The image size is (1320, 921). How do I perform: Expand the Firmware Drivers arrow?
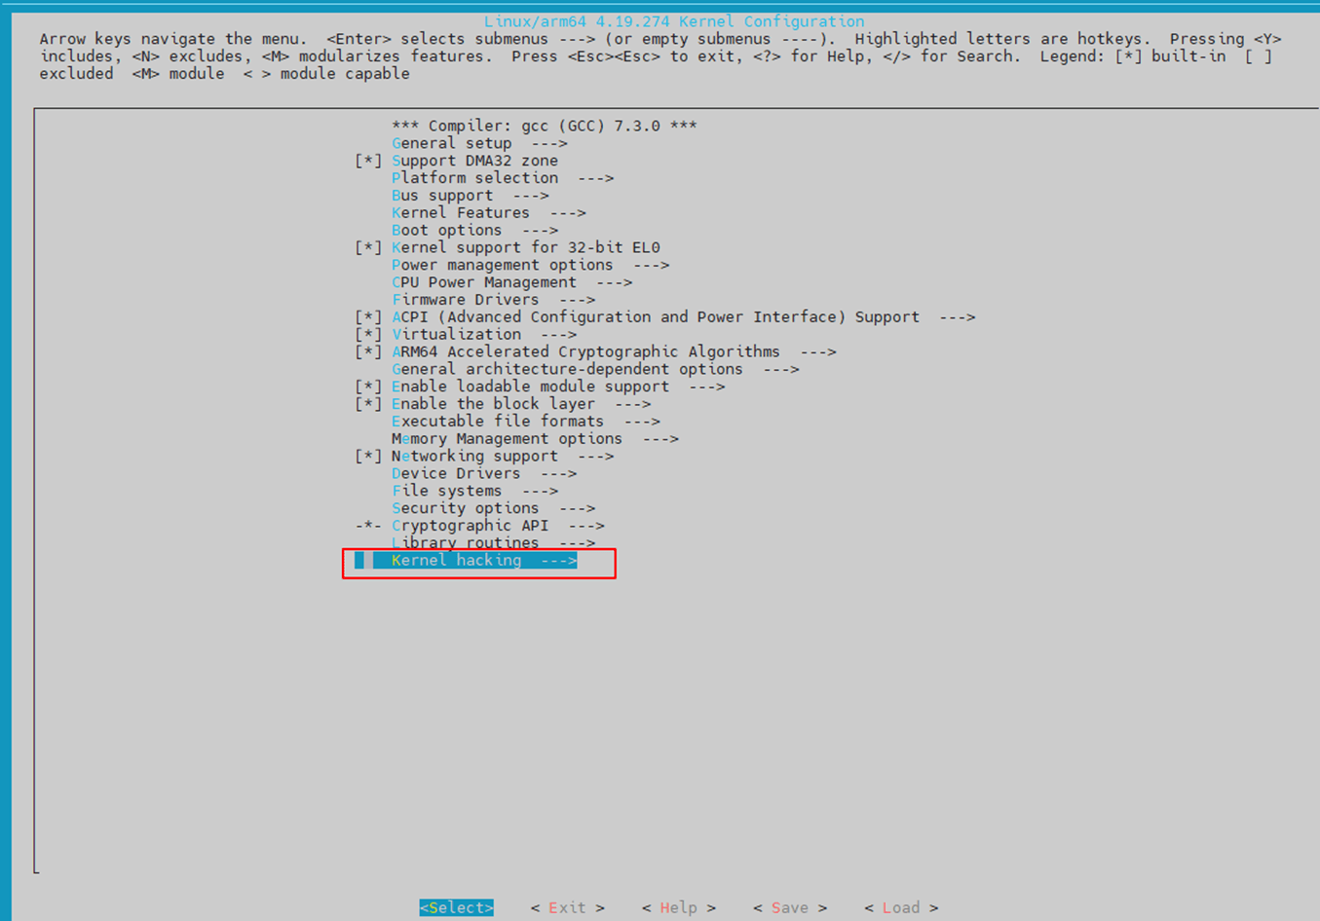(577, 300)
